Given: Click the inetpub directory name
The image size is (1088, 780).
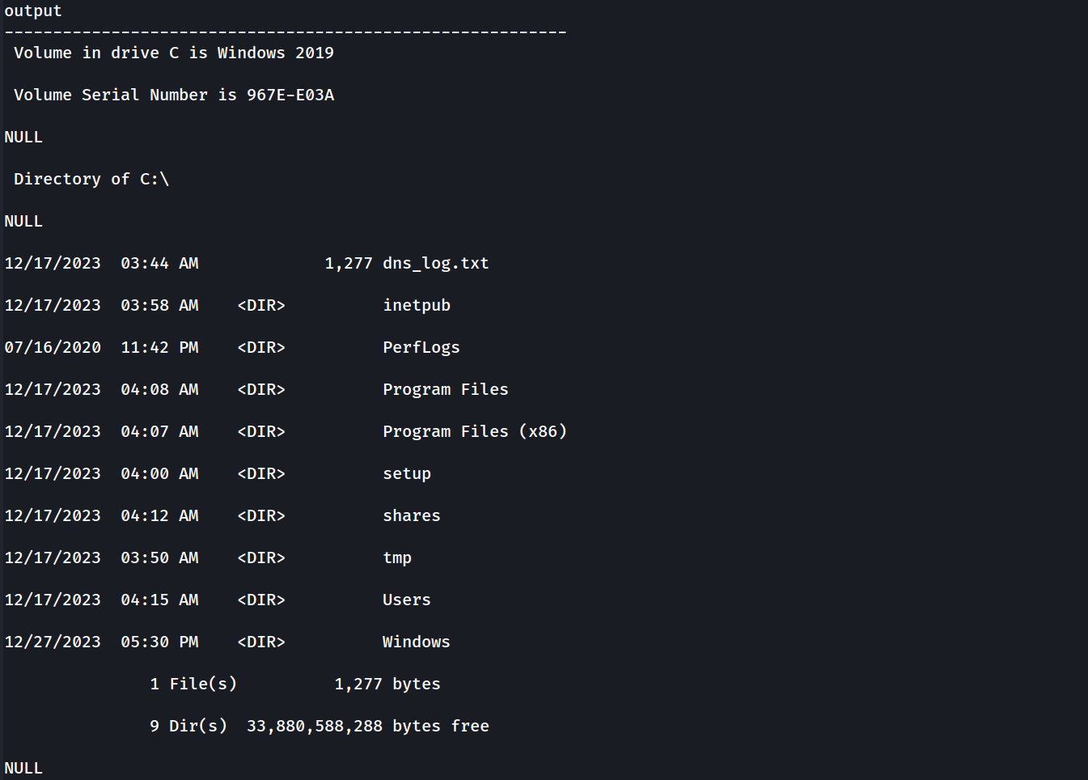Looking at the screenshot, I should 417,306.
